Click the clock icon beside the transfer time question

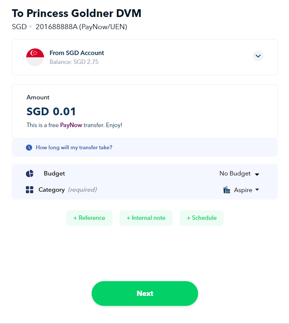tap(29, 147)
